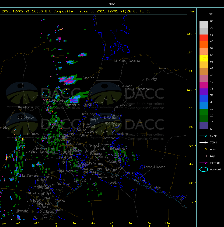Click the La_Carrera place label
The width and height of the screenshot is (224, 227).
(30, 176)
